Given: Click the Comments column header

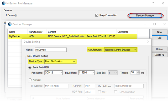Looking at the screenshot, I should coord(127,32).
